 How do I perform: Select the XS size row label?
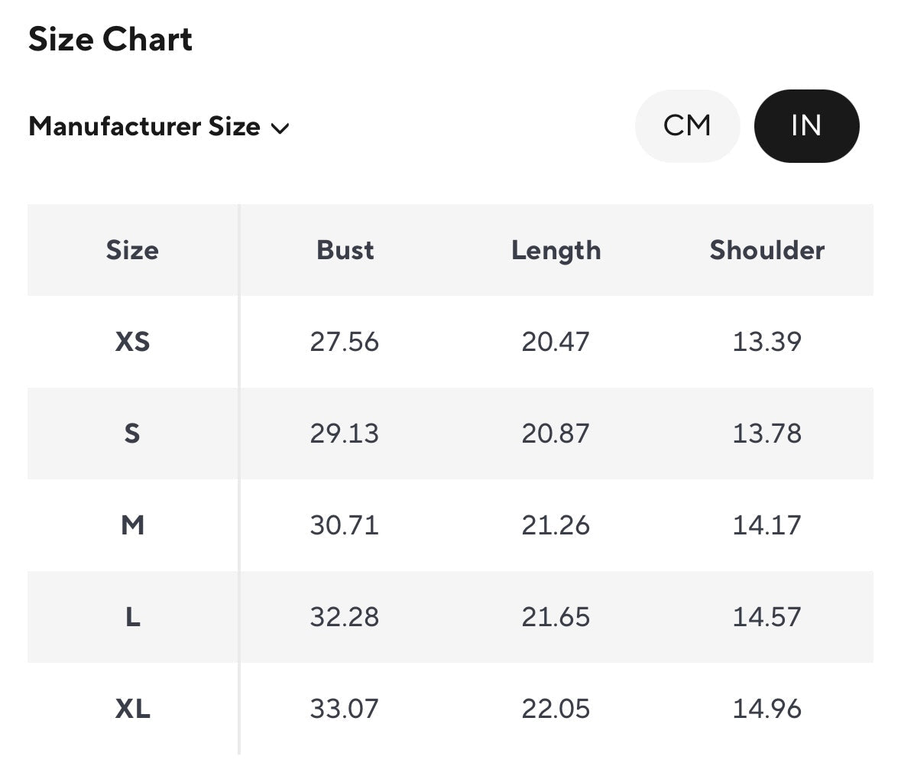132,342
